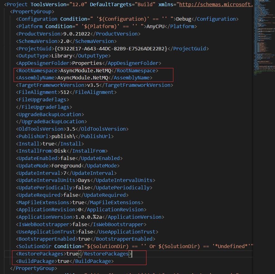Click FileAlignment value 512
The height and width of the screenshot is (274, 275).
[65, 92]
